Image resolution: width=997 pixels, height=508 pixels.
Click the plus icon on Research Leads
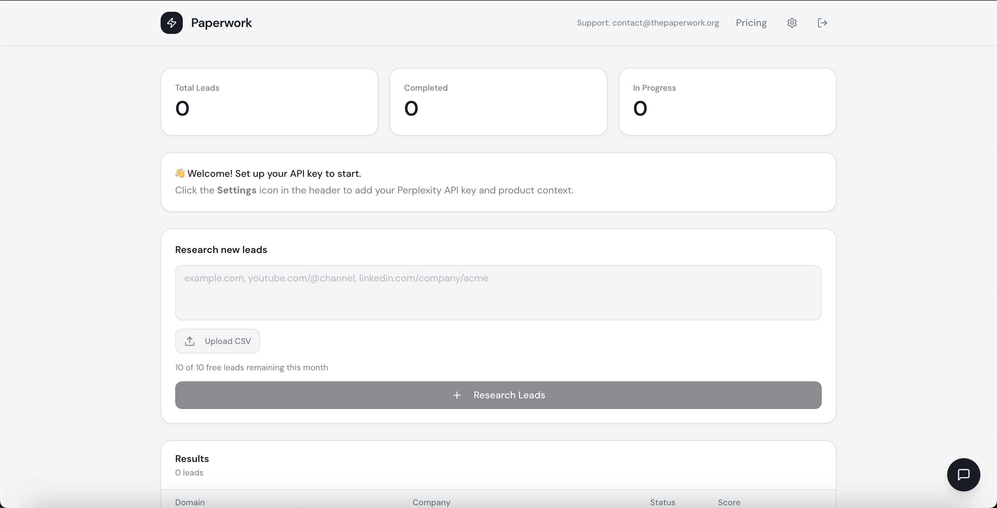tap(457, 395)
